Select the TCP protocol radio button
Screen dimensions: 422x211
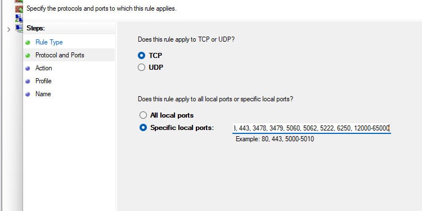point(142,56)
